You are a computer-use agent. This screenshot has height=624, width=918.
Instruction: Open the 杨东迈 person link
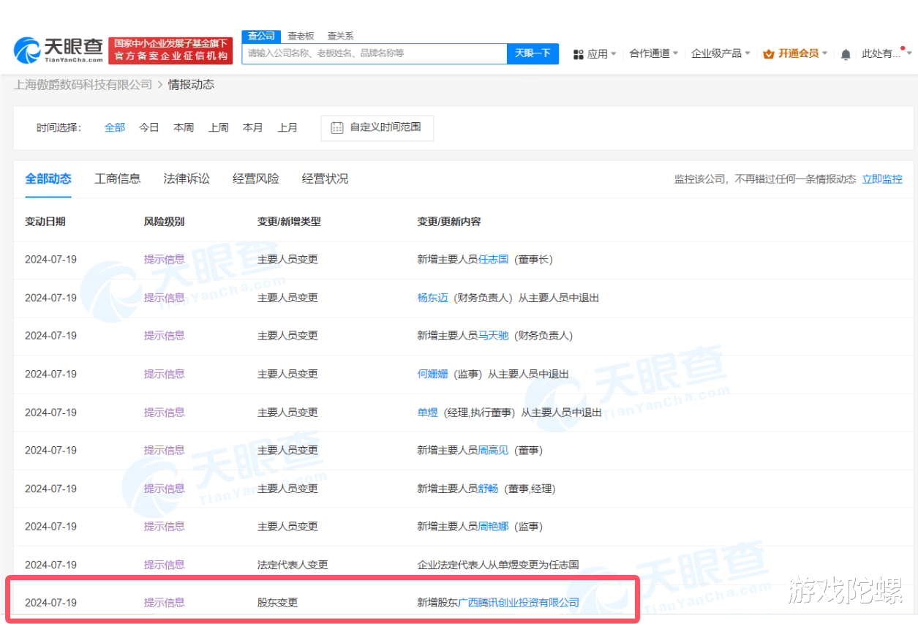pyautogui.click(x=432, y=298)
